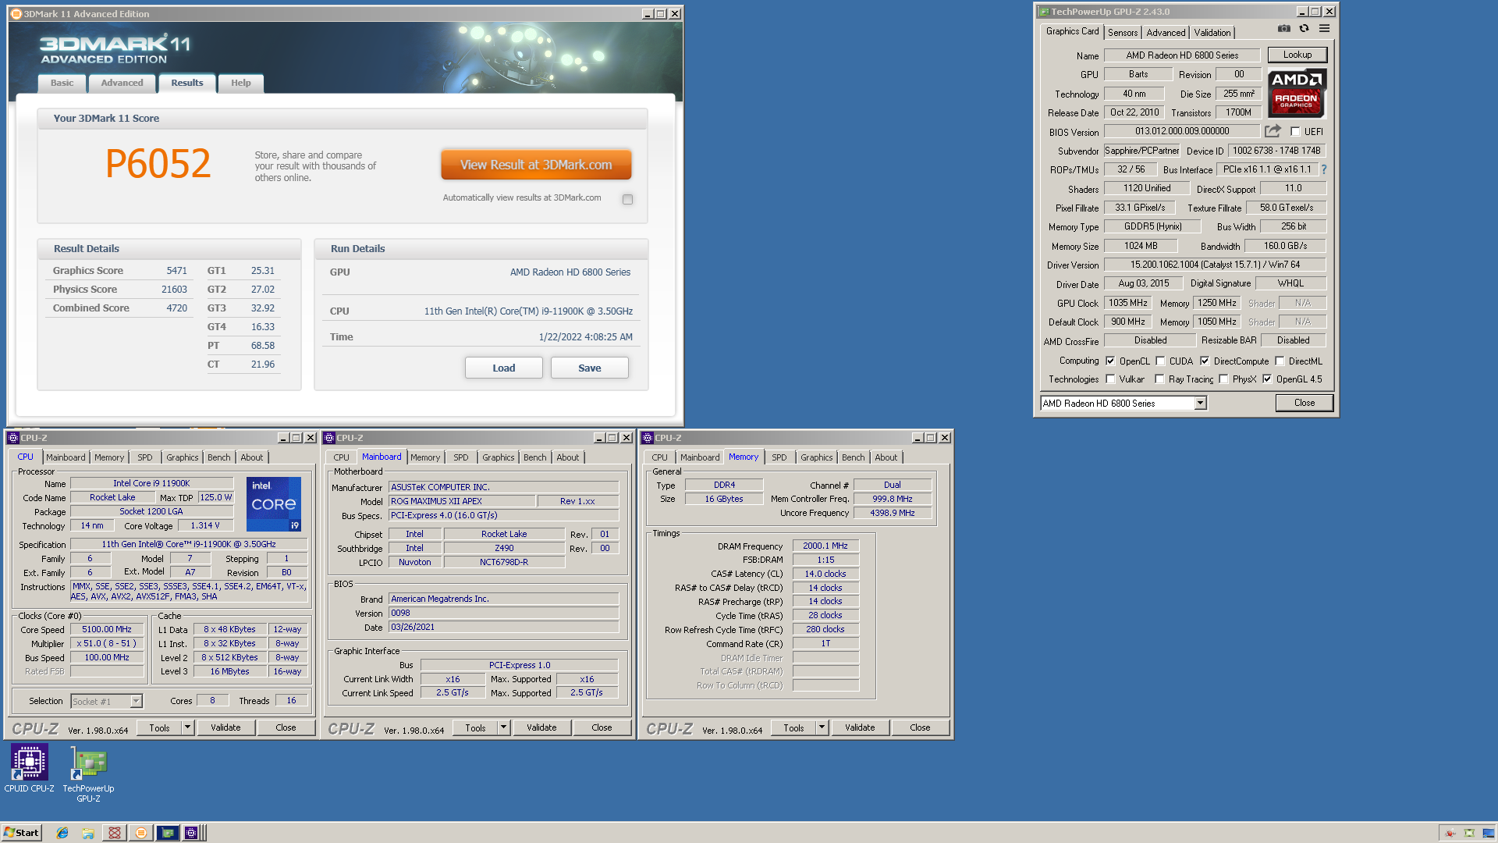Image resolution: width=1498 pixels, height=843 pixels.
Task: Click the first CPU-Z window title icon
Action: (x=12, y=438)
